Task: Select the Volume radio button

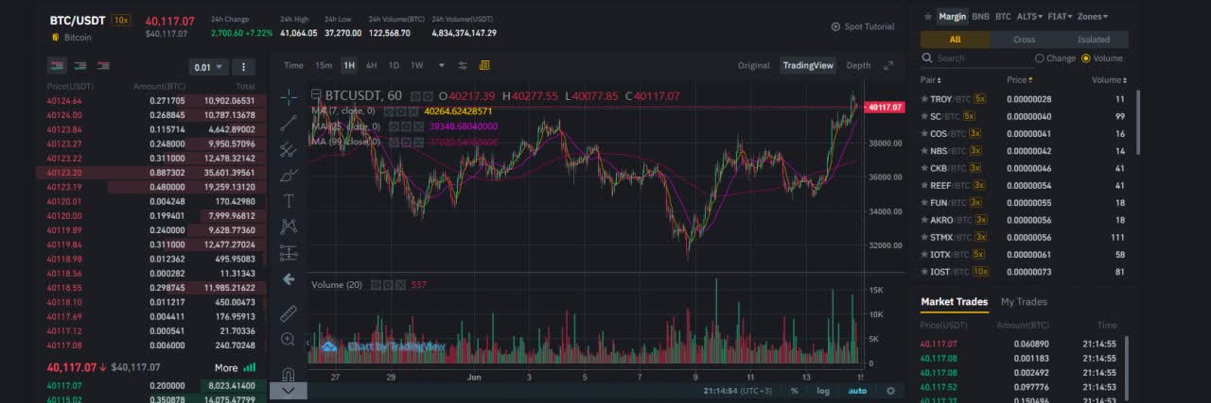Action: (1086, 59)
